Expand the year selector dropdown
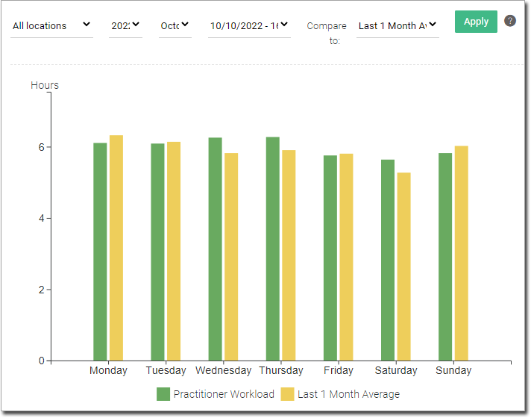 pyautogui.click(x=125, y=25)
